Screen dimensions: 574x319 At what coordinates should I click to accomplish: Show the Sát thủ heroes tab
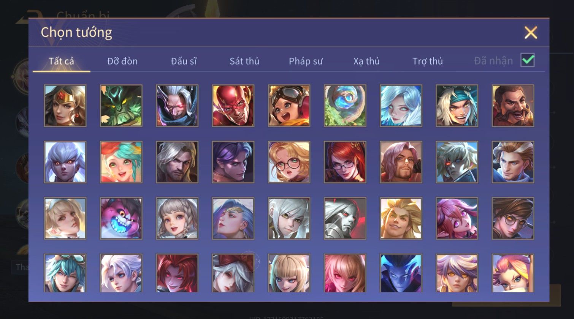pyautogui.click(x=244, y=61)
